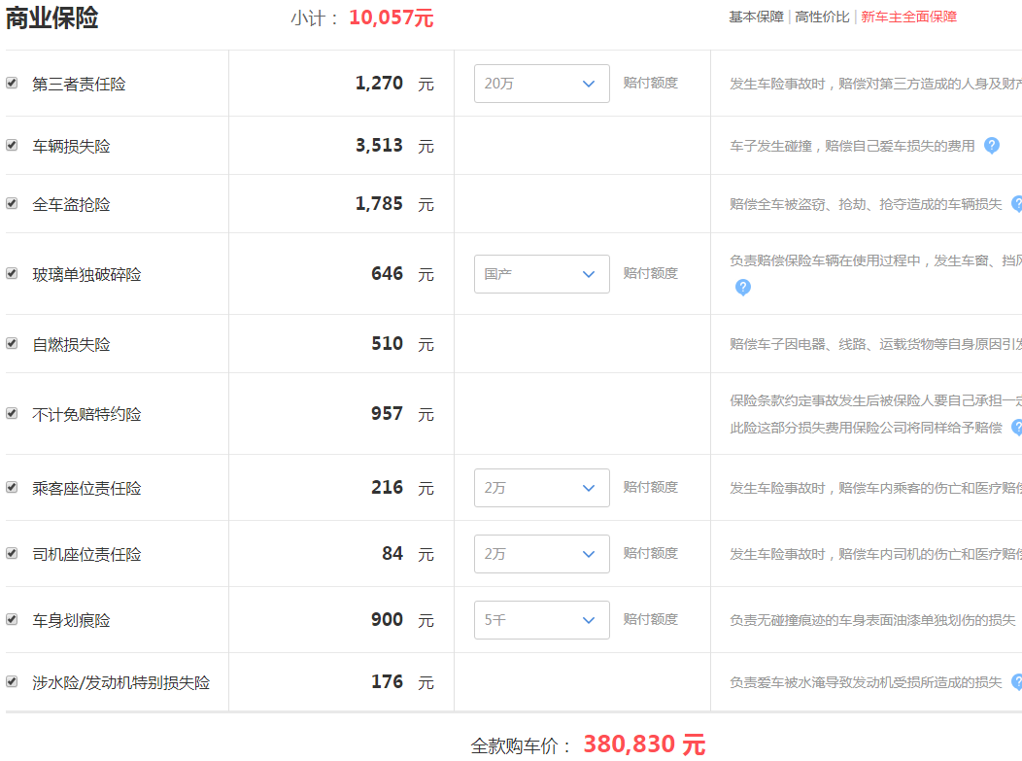Click 涉水险/发动机特别损失险 label text
1022x761 pixels.
pyautogui.click(x=121, y=682)
